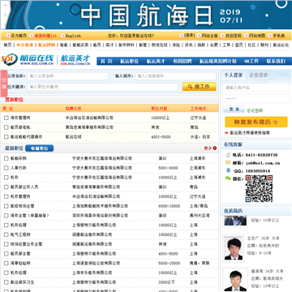
Task: Focus the username field 请输入用户名
Action: pyautogui.click(x=256, y=88)
